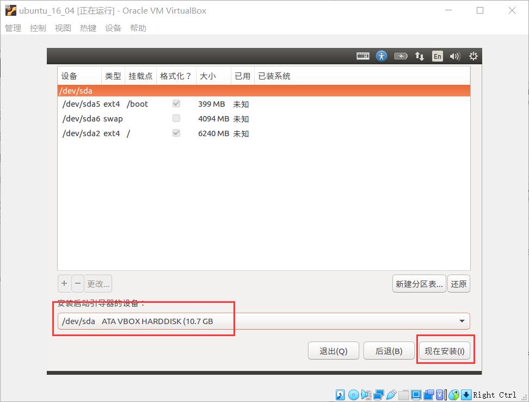
Task: Open the accessibility menu icon
Action: [382, 56]
